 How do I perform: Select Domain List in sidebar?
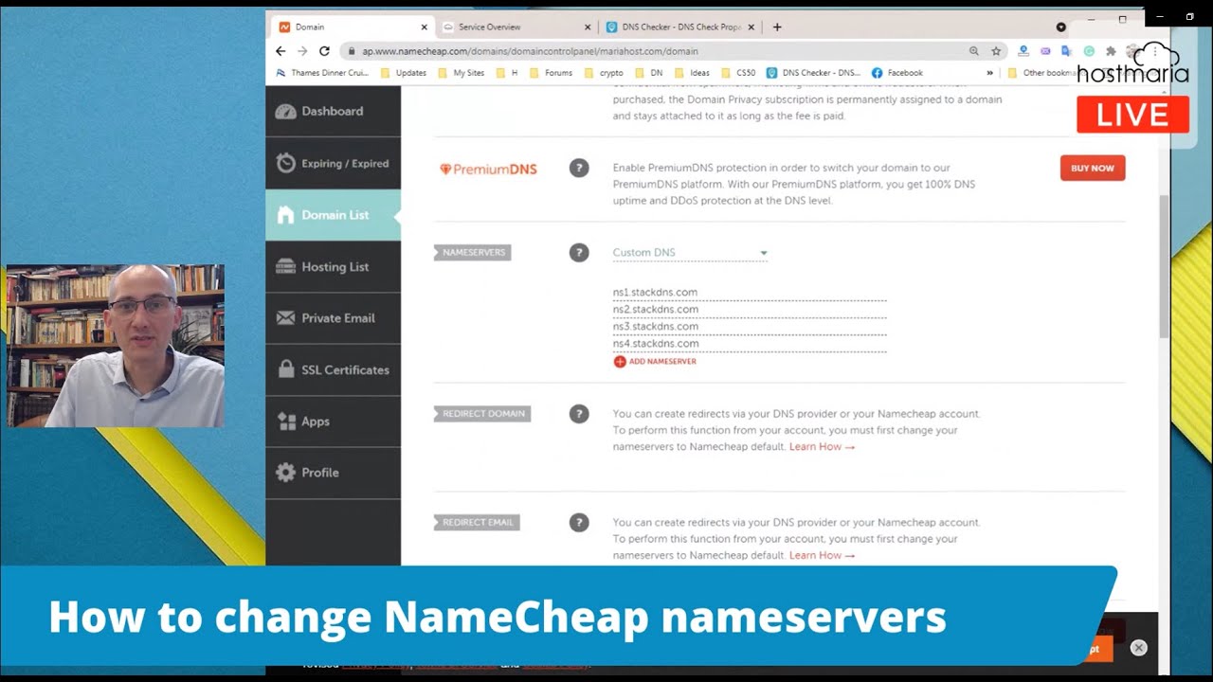click(x=333, y=215)
